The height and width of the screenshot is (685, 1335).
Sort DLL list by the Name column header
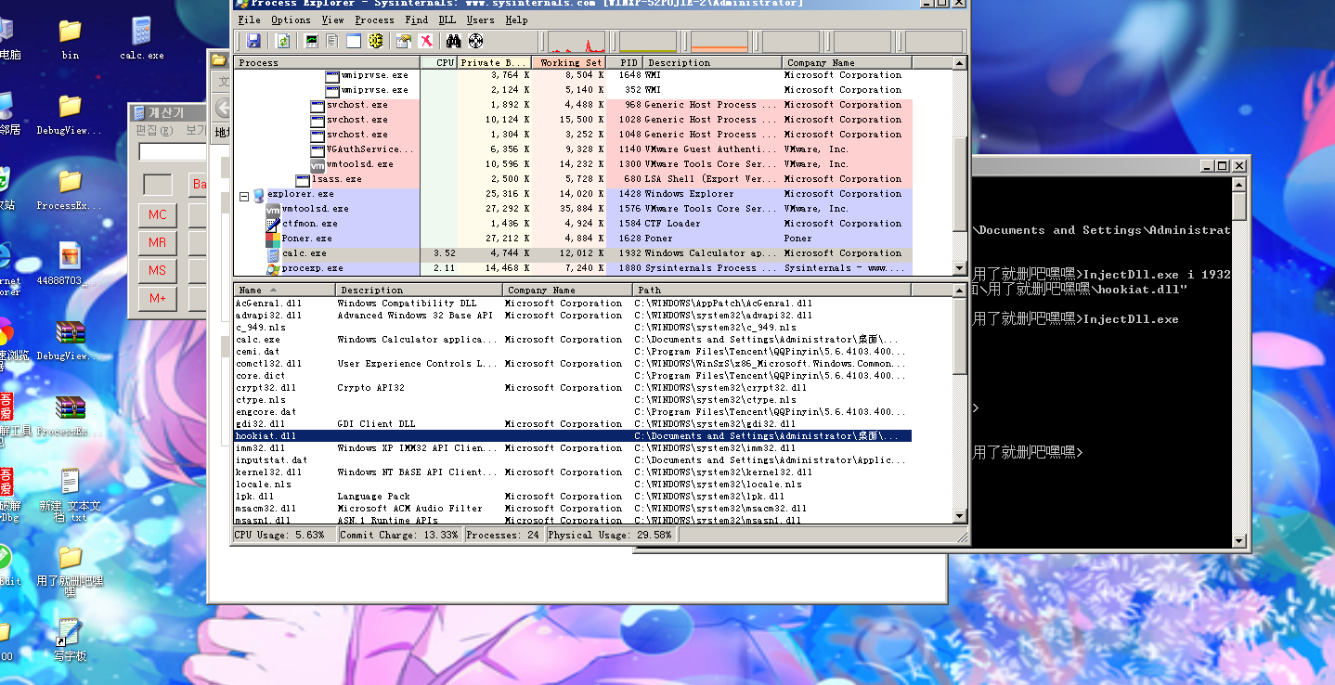coord(284,291)
